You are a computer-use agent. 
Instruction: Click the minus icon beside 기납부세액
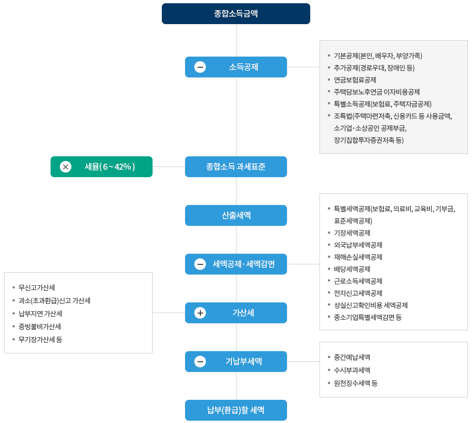(199, 361)
